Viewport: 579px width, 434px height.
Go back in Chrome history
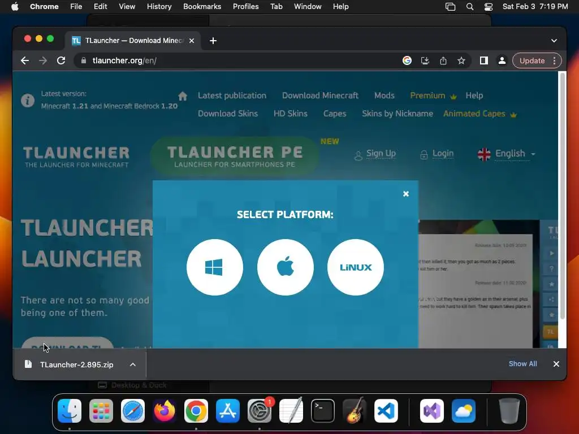point(25,60)
